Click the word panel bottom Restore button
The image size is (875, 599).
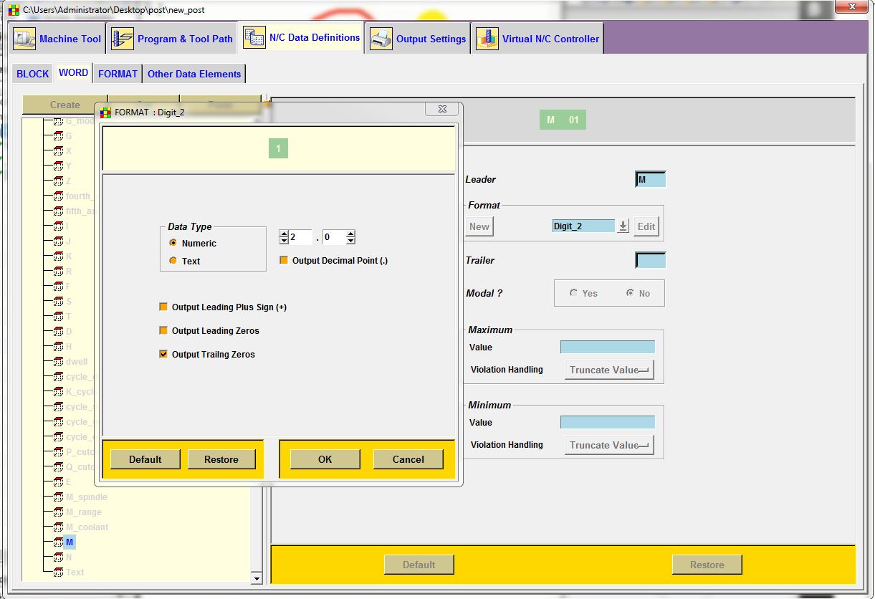[707, 565]
